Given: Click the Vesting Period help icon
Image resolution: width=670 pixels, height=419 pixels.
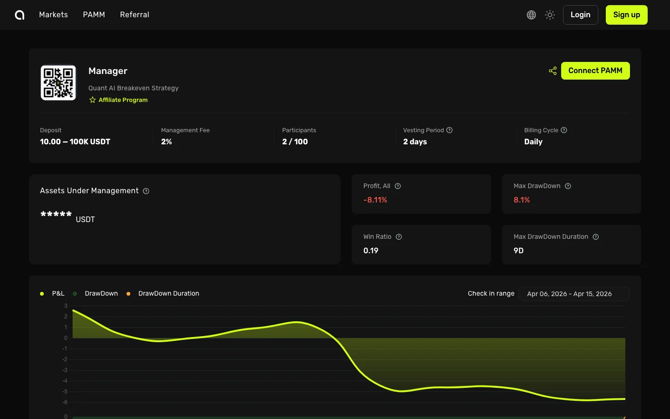Looking at the screenshot, I should click(449, 130).
